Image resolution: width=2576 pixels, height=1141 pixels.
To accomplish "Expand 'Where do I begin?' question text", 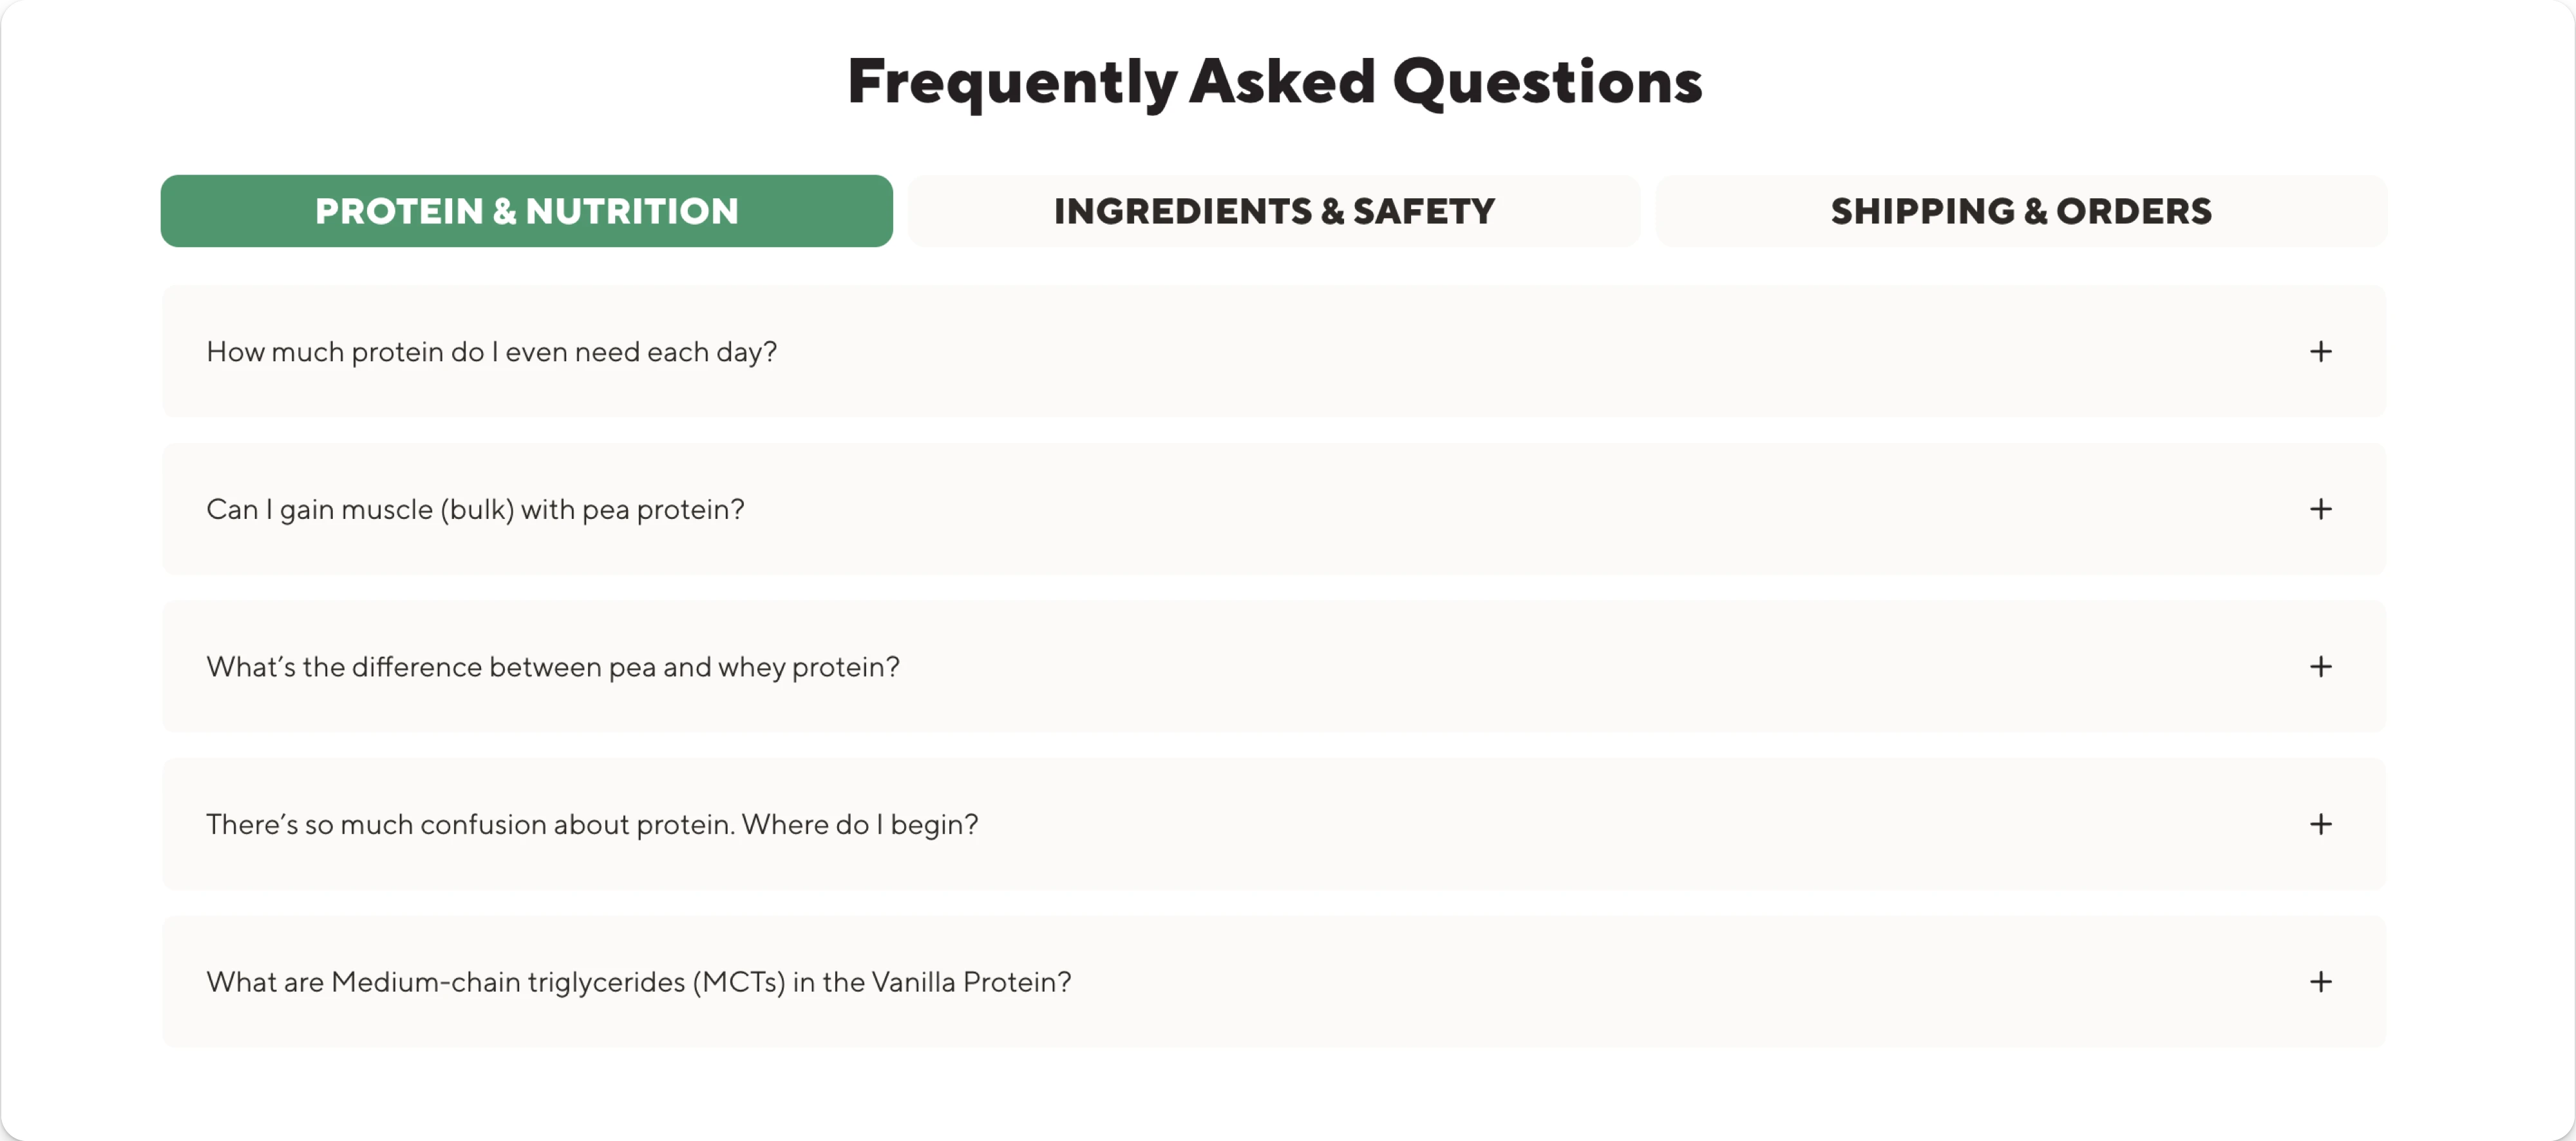I will [x=592, y=825].
